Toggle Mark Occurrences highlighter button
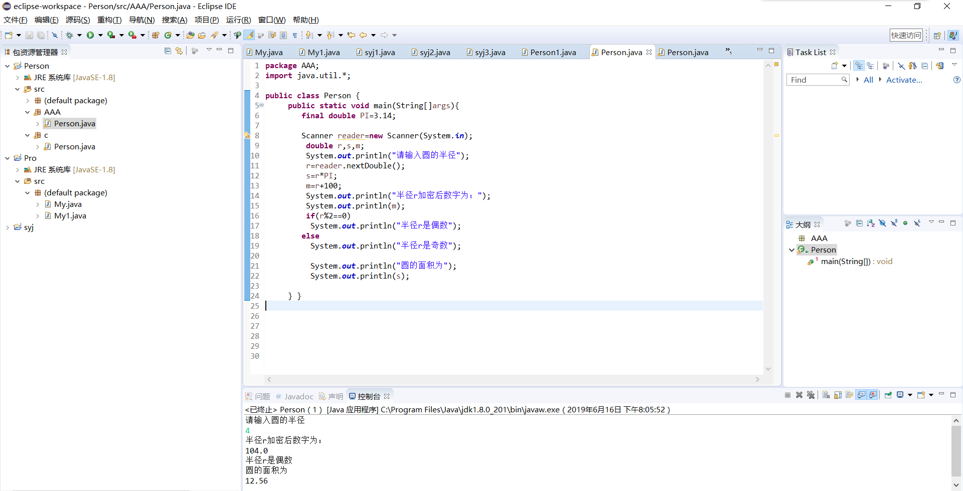This screenshot has width=963, height=491. pyautogui.click(x=249, y=35)
